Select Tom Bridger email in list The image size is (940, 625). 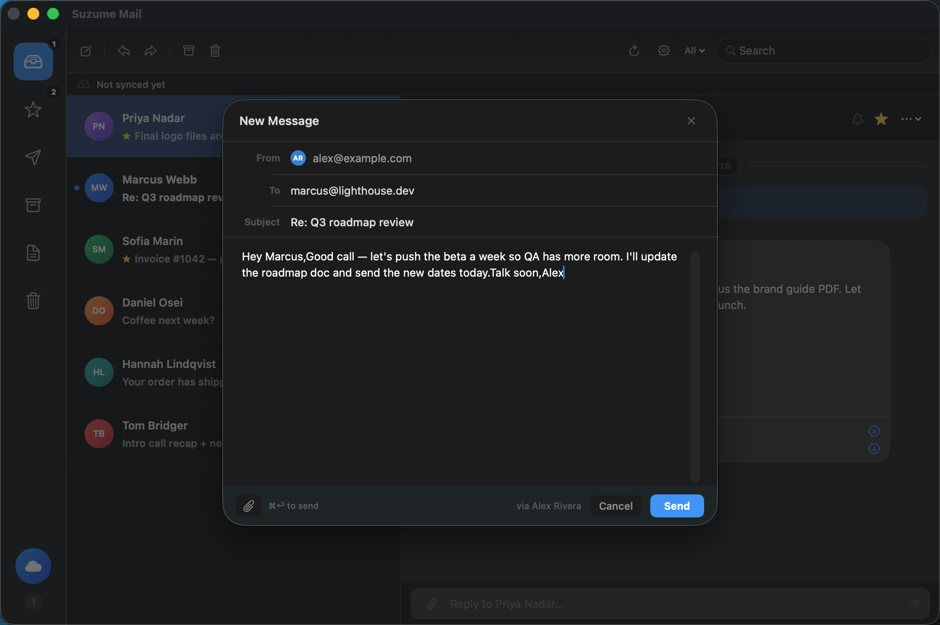[145, 434]
